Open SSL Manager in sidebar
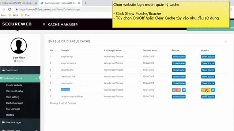 click(x=13, y=109)
